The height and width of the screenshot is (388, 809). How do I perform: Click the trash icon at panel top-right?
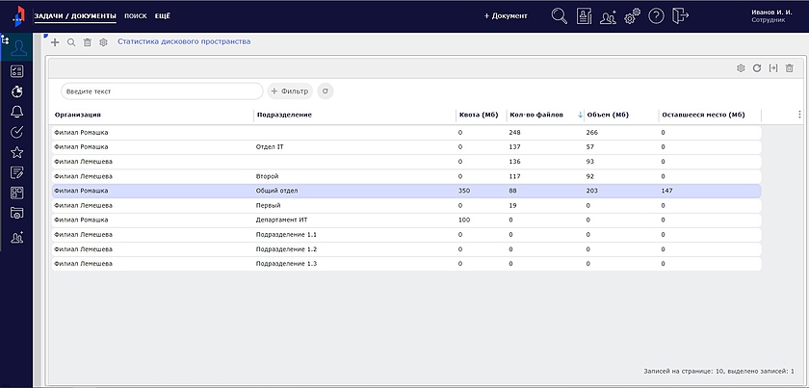(789, 68)
